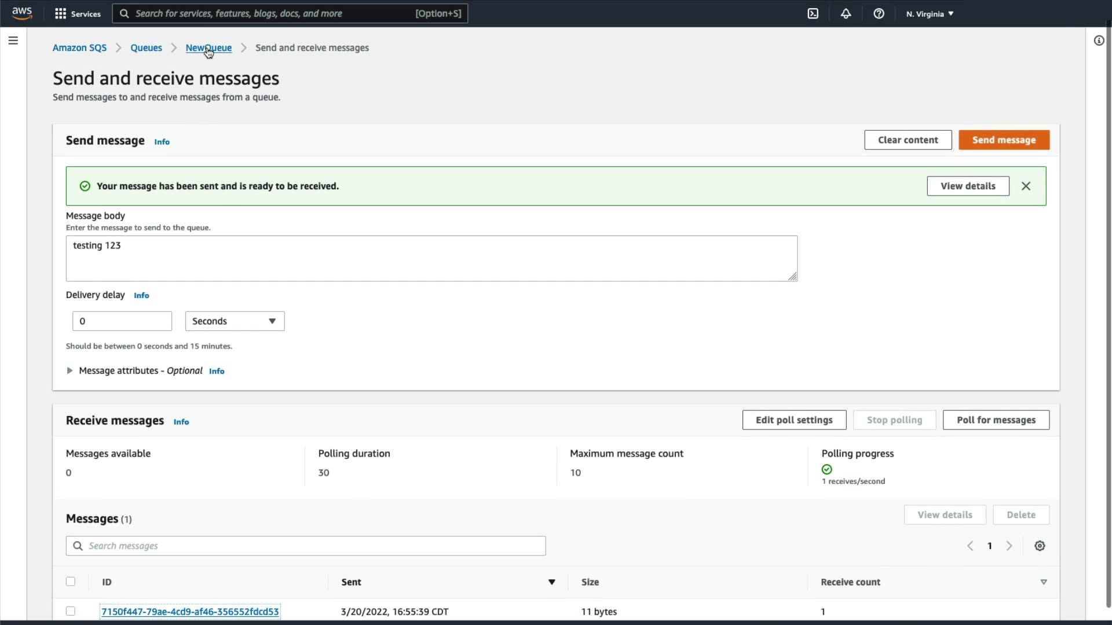Dismiss the message sent success banner
1112x625 pixels.
point(1026,186)
